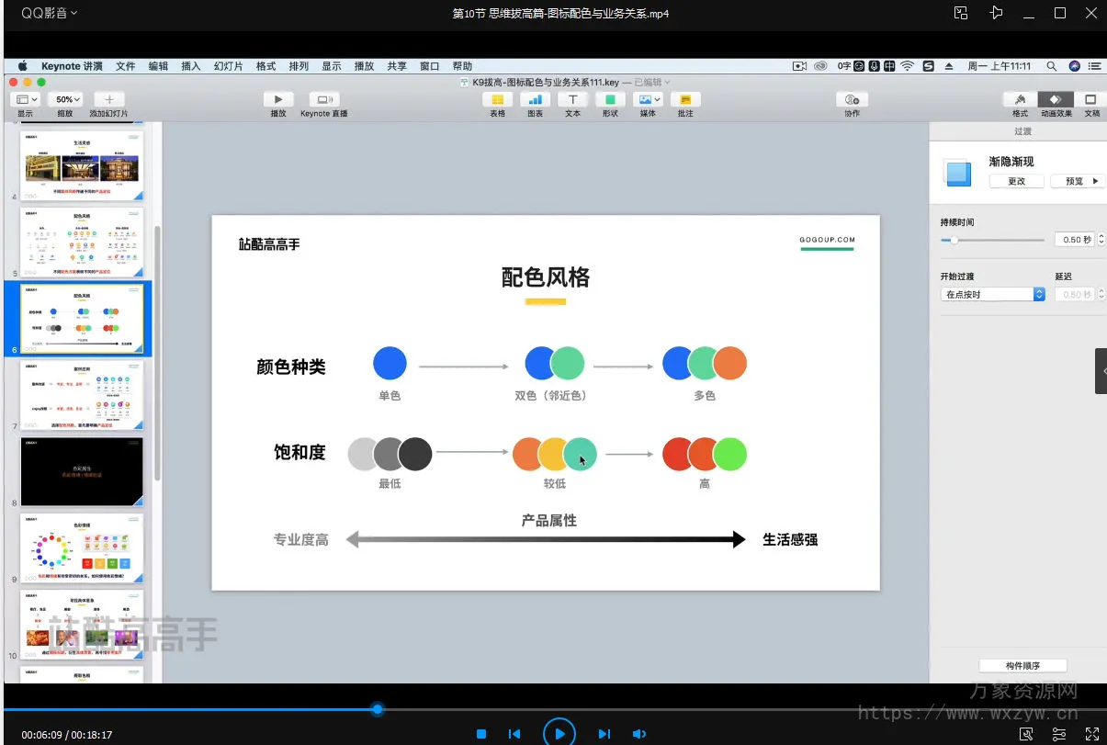Image resolution: width=1107 pixels, height=745 pixels.
Task: Click the Table (表格) toolbar icon
Action: coord(497,100)
